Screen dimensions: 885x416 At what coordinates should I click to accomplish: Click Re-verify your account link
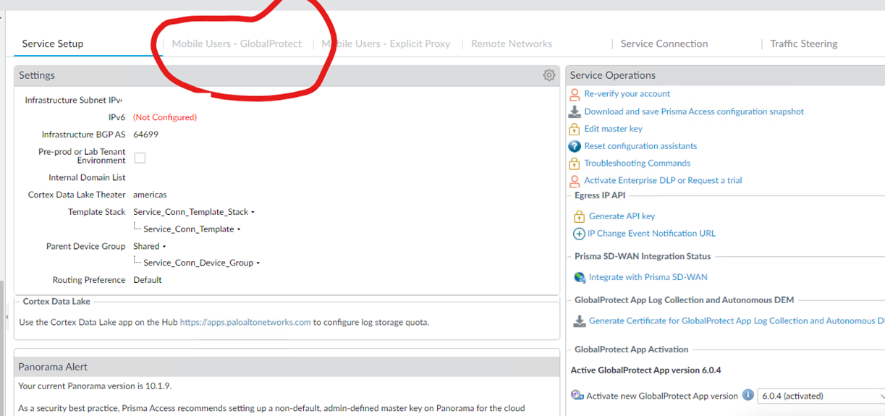[x=627, y=94]
